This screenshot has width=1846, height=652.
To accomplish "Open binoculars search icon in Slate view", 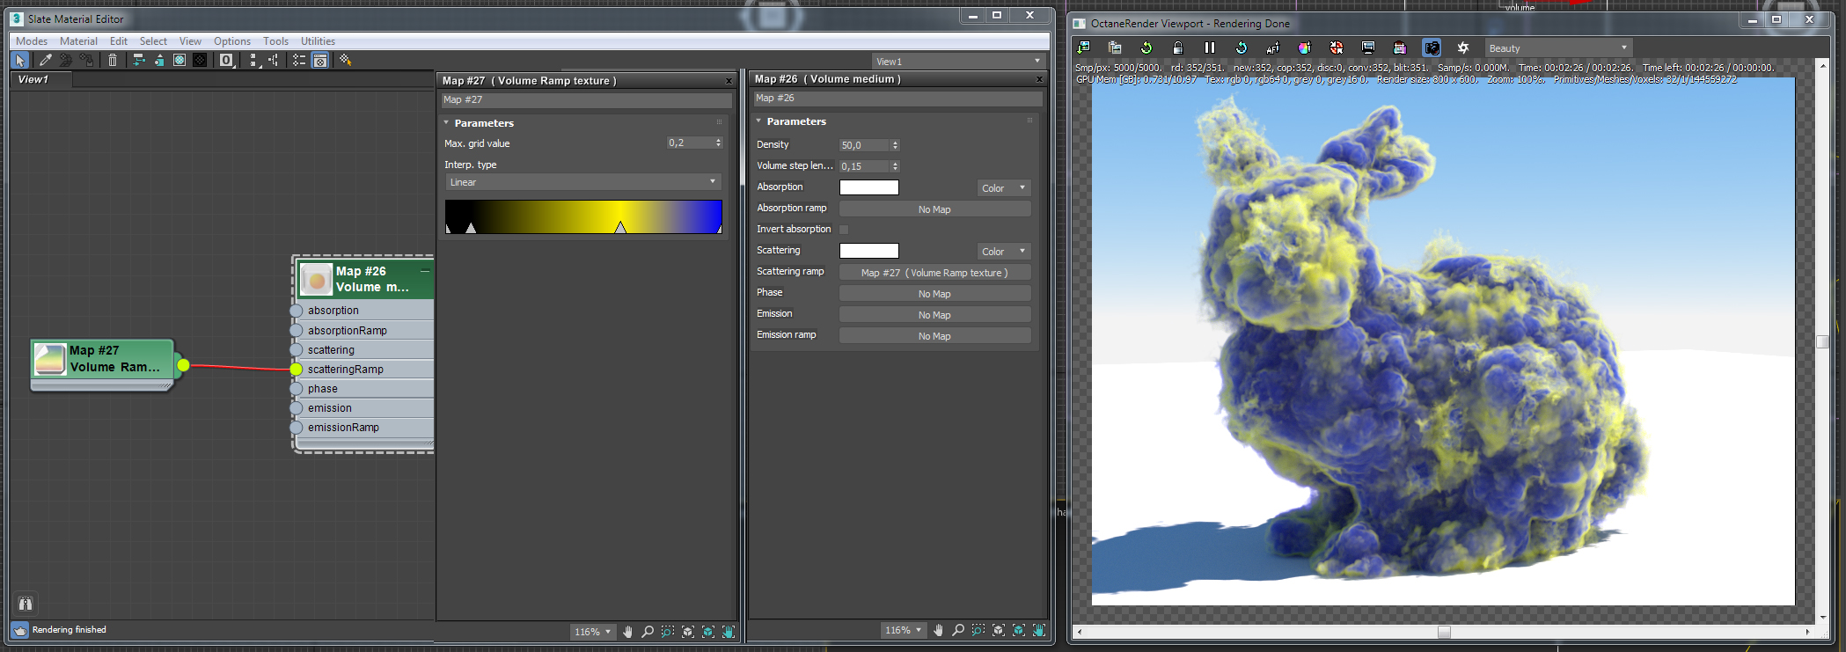I will pyautogui.click(x=26, y=604).
